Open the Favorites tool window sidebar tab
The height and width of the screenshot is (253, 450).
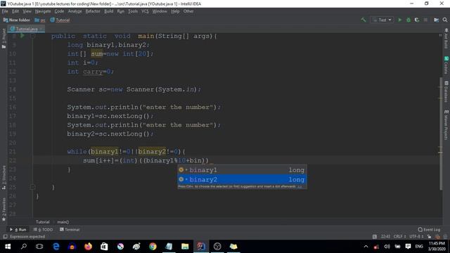[4, 209]
